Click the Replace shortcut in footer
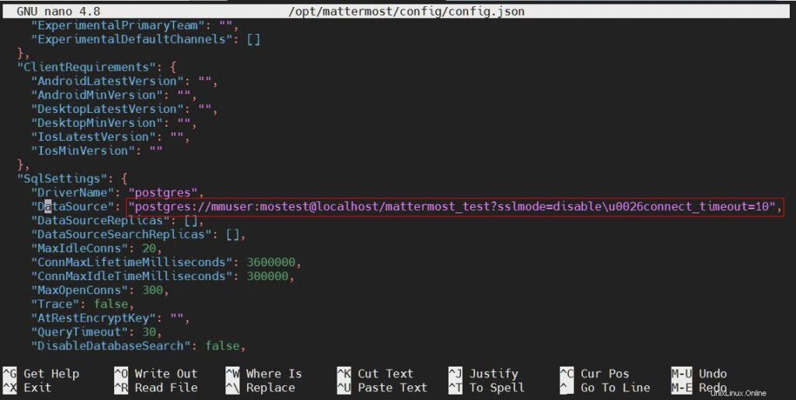 [271, 388]
